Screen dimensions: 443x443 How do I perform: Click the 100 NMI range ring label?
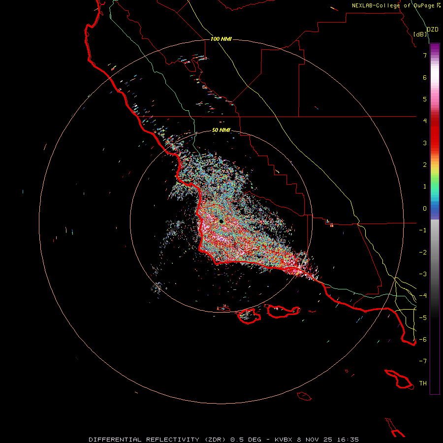221,39
